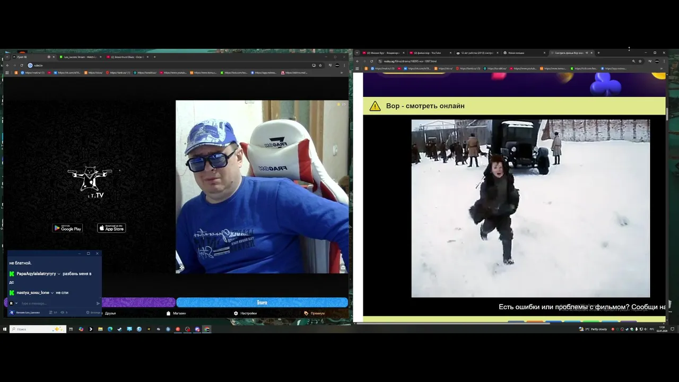
Task: Click the Windows taskbar search box
Action: click(38, 329)
